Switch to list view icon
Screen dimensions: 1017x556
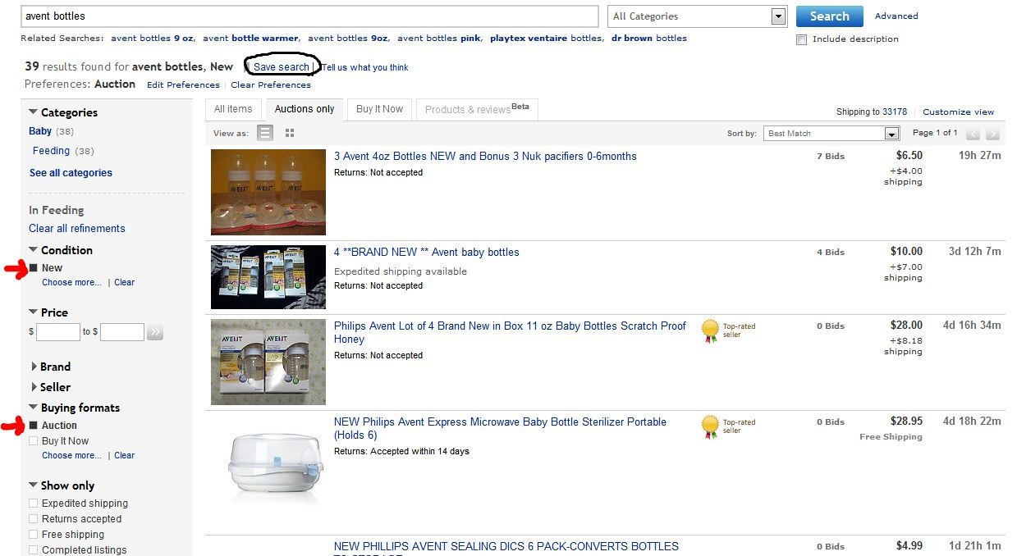[x=265, y=133]
